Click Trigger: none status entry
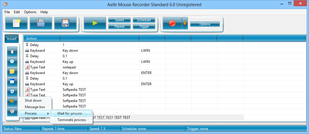 coord(197,129)
